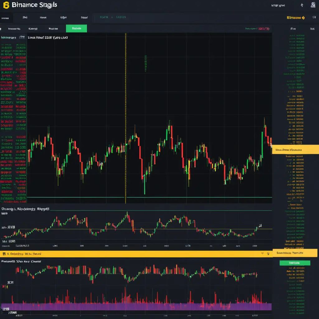The image size is (319, 319).
Task: Open the user profile icon at top right
Action: tap(313, 5)
